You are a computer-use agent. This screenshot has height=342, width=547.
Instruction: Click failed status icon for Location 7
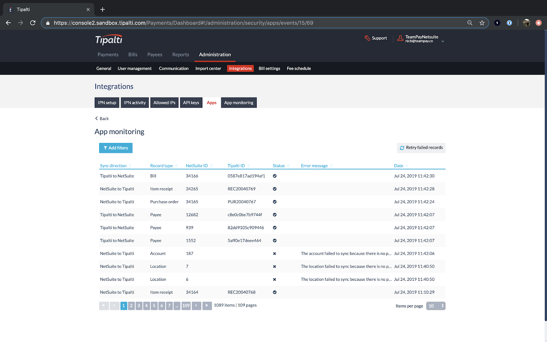[275, 266]
